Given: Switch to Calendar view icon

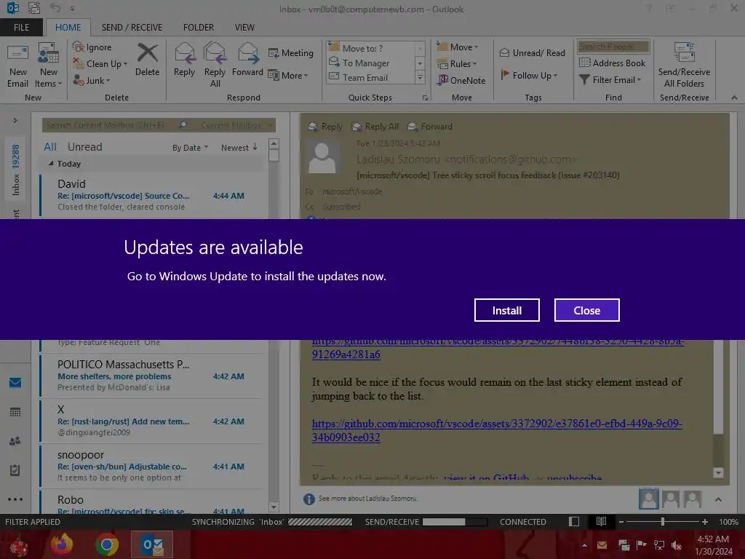Looking at the screenshot, I should click(15, 412).
